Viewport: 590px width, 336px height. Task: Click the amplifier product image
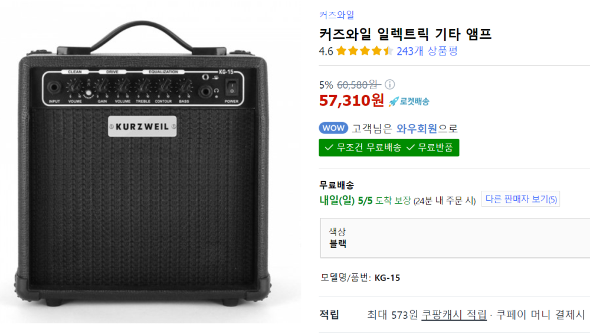pyautogui.click(x=143, y=195)
